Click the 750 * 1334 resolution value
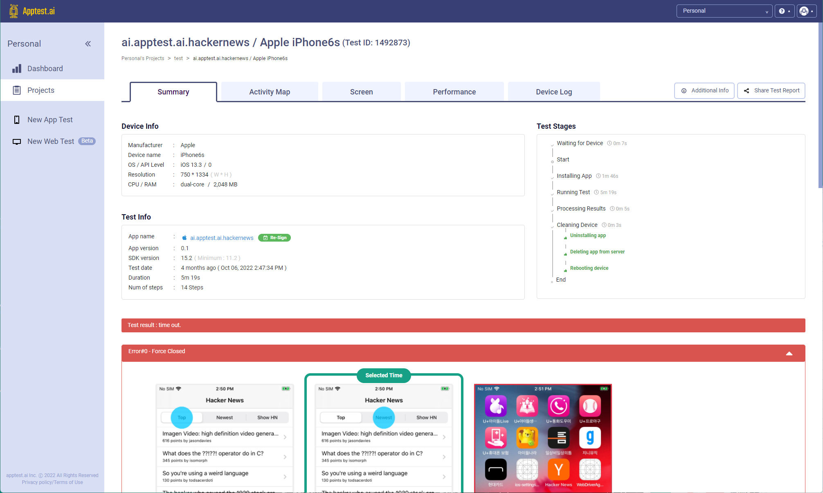The width and height of the screenshot is (823, 493). coord(194,175)
